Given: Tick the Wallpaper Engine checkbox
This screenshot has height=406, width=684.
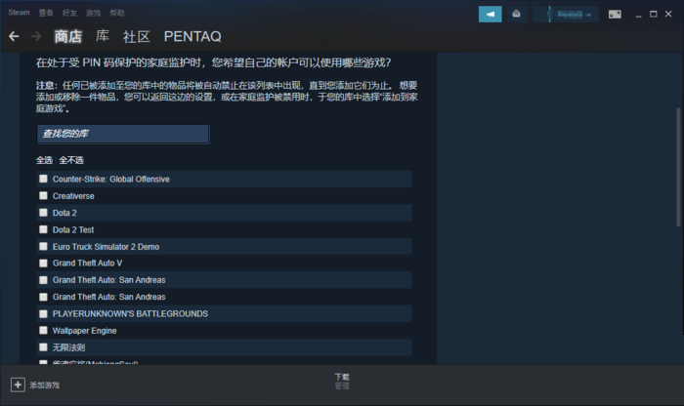Looking at the screenshot, I should (x=43, y=331).
